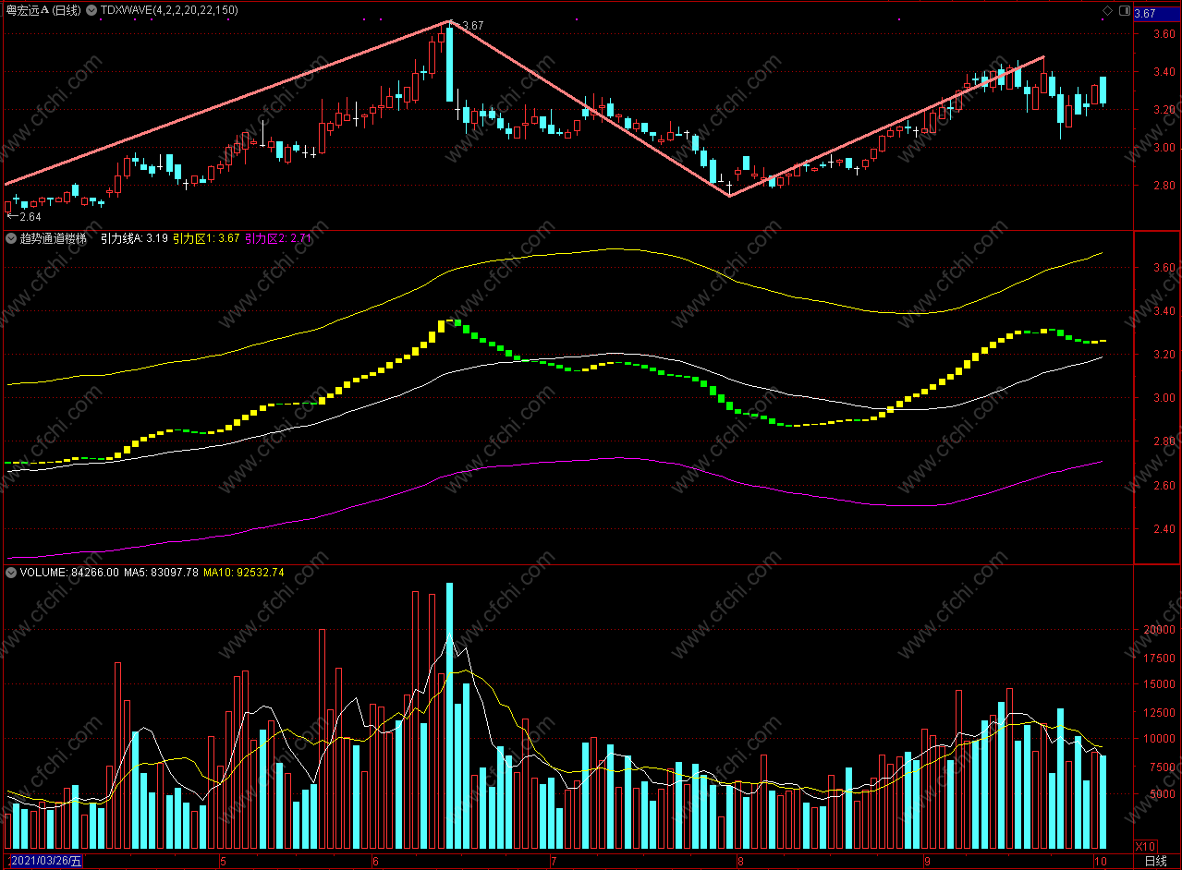The image size is (1182, 870).
Task: Click the diamond marker icon at top right
Action: [1107, 10]
